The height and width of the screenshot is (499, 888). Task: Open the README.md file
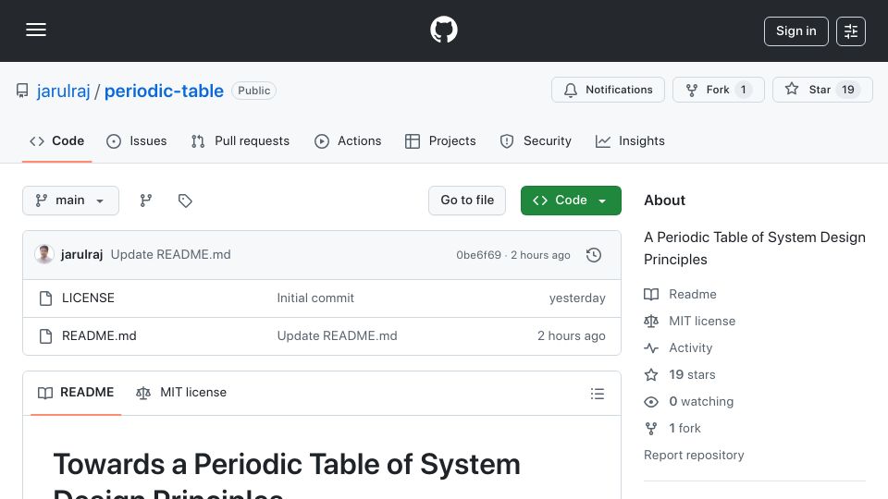[99, 336]
